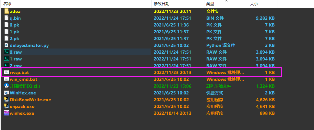Select the delayestimator.py Python icon

[x=6, y=45]
